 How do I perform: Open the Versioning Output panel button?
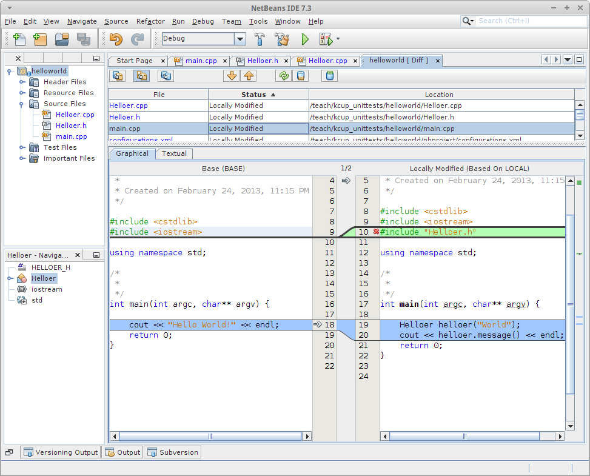click(61, 452)
